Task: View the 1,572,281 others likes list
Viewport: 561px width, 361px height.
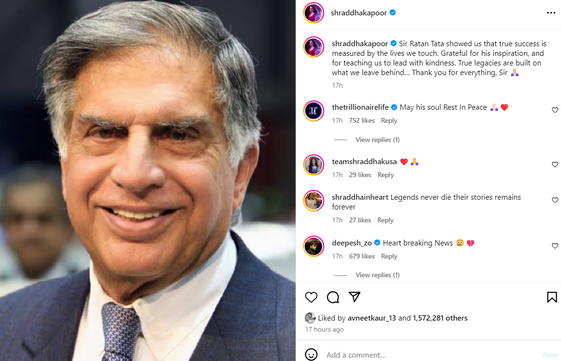Action: pyautogui.click(x=440, y=318)
